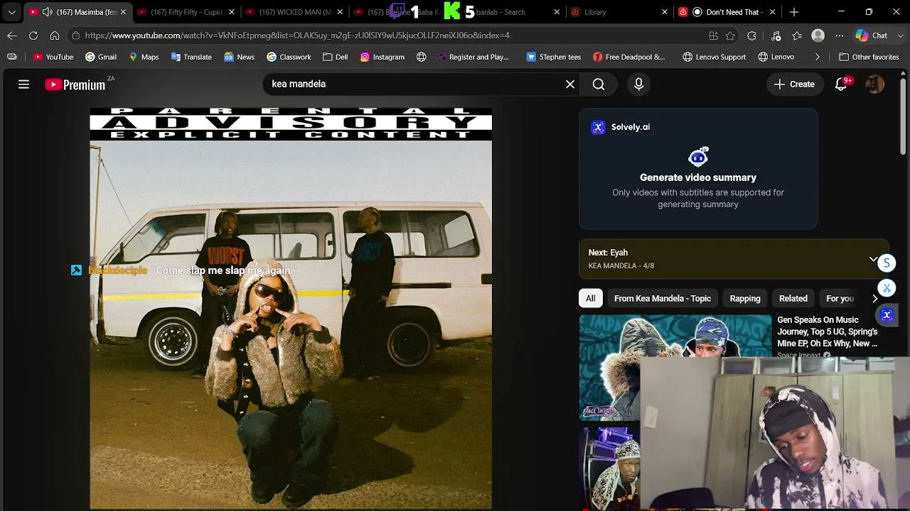Open the browser home page

coord(55,35)
